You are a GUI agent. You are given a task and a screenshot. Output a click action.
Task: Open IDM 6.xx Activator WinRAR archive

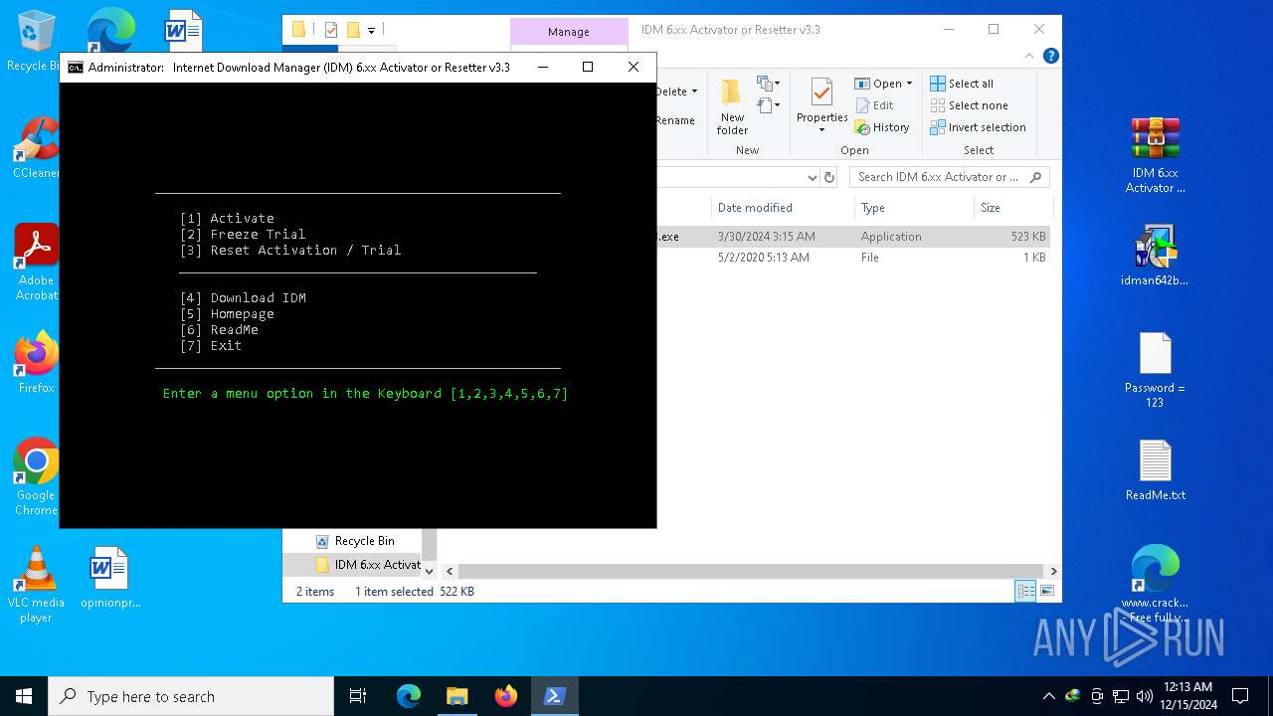click(x=1155, y=156)
